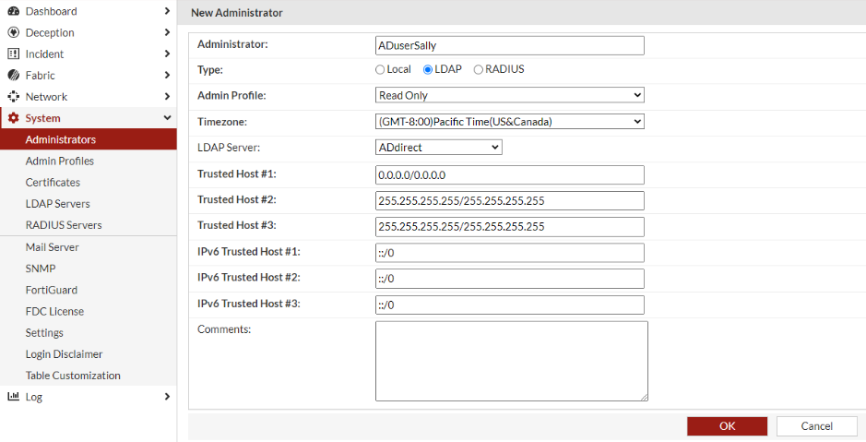The width and height of the screenshot is (866, 442).
Task: Click the System gear icon
Action: click(x=13, y=118)
